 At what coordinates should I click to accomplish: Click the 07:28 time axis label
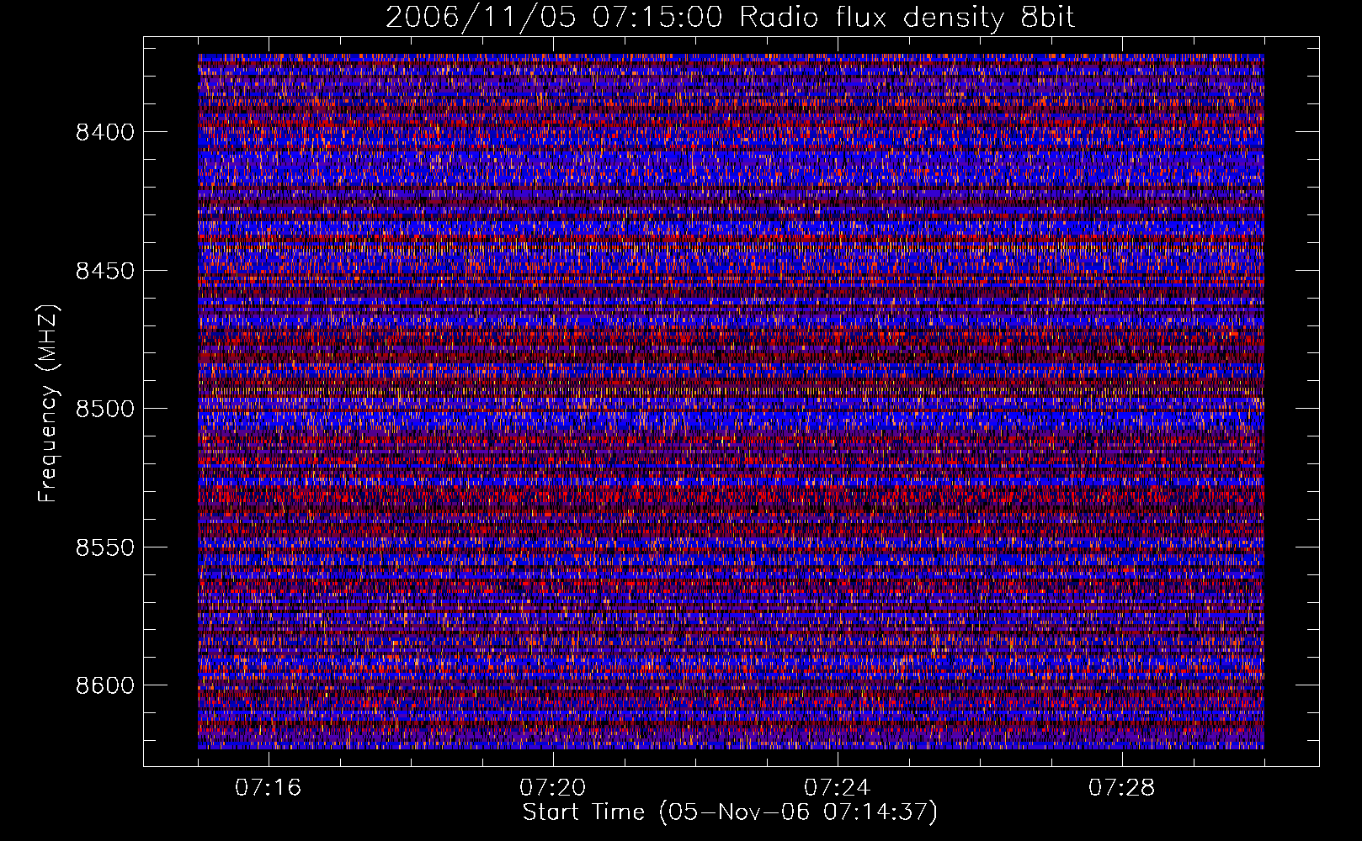1122,788
